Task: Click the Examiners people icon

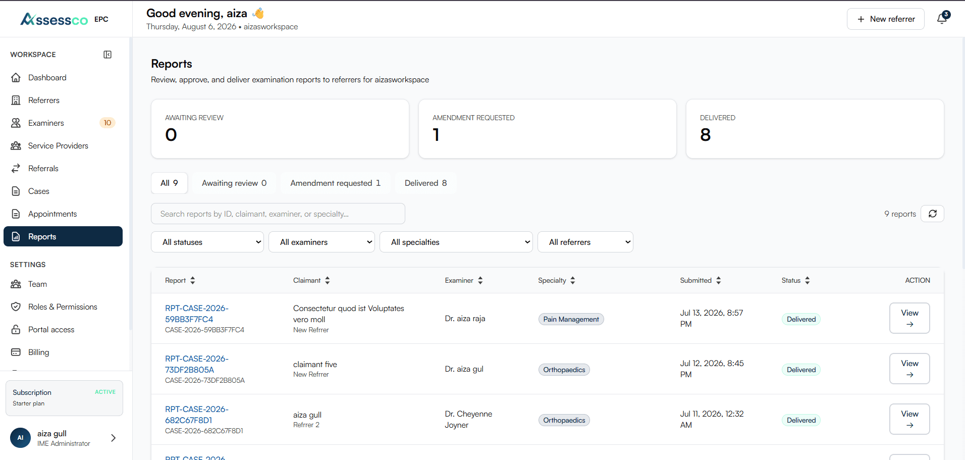Action: coord(16,123)
